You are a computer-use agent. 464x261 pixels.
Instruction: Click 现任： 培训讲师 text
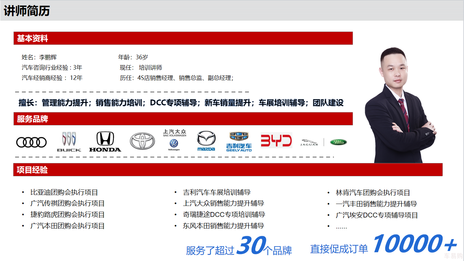click(141, 68)
